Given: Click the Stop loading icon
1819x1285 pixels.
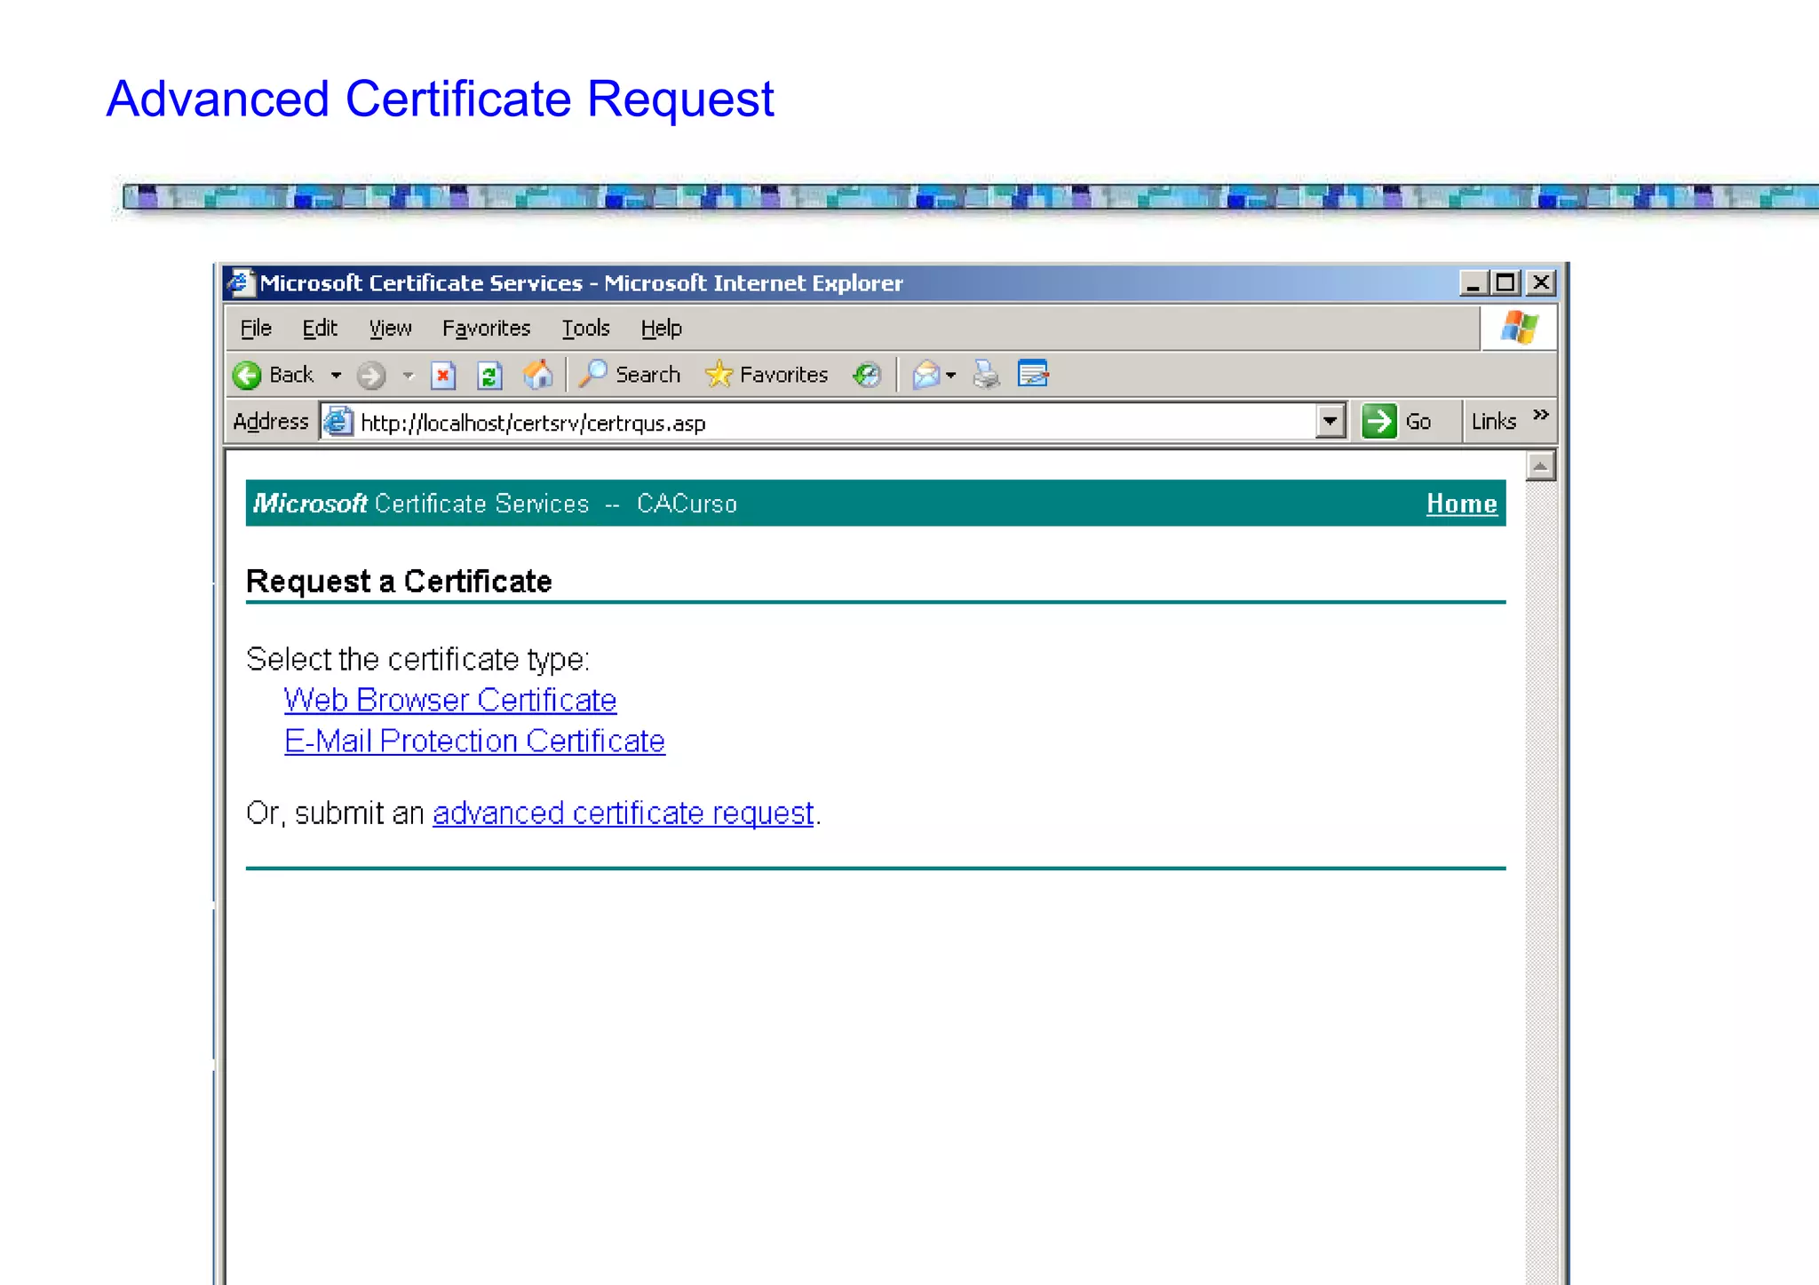Looking at the screenshot, I should click(442, 376).
